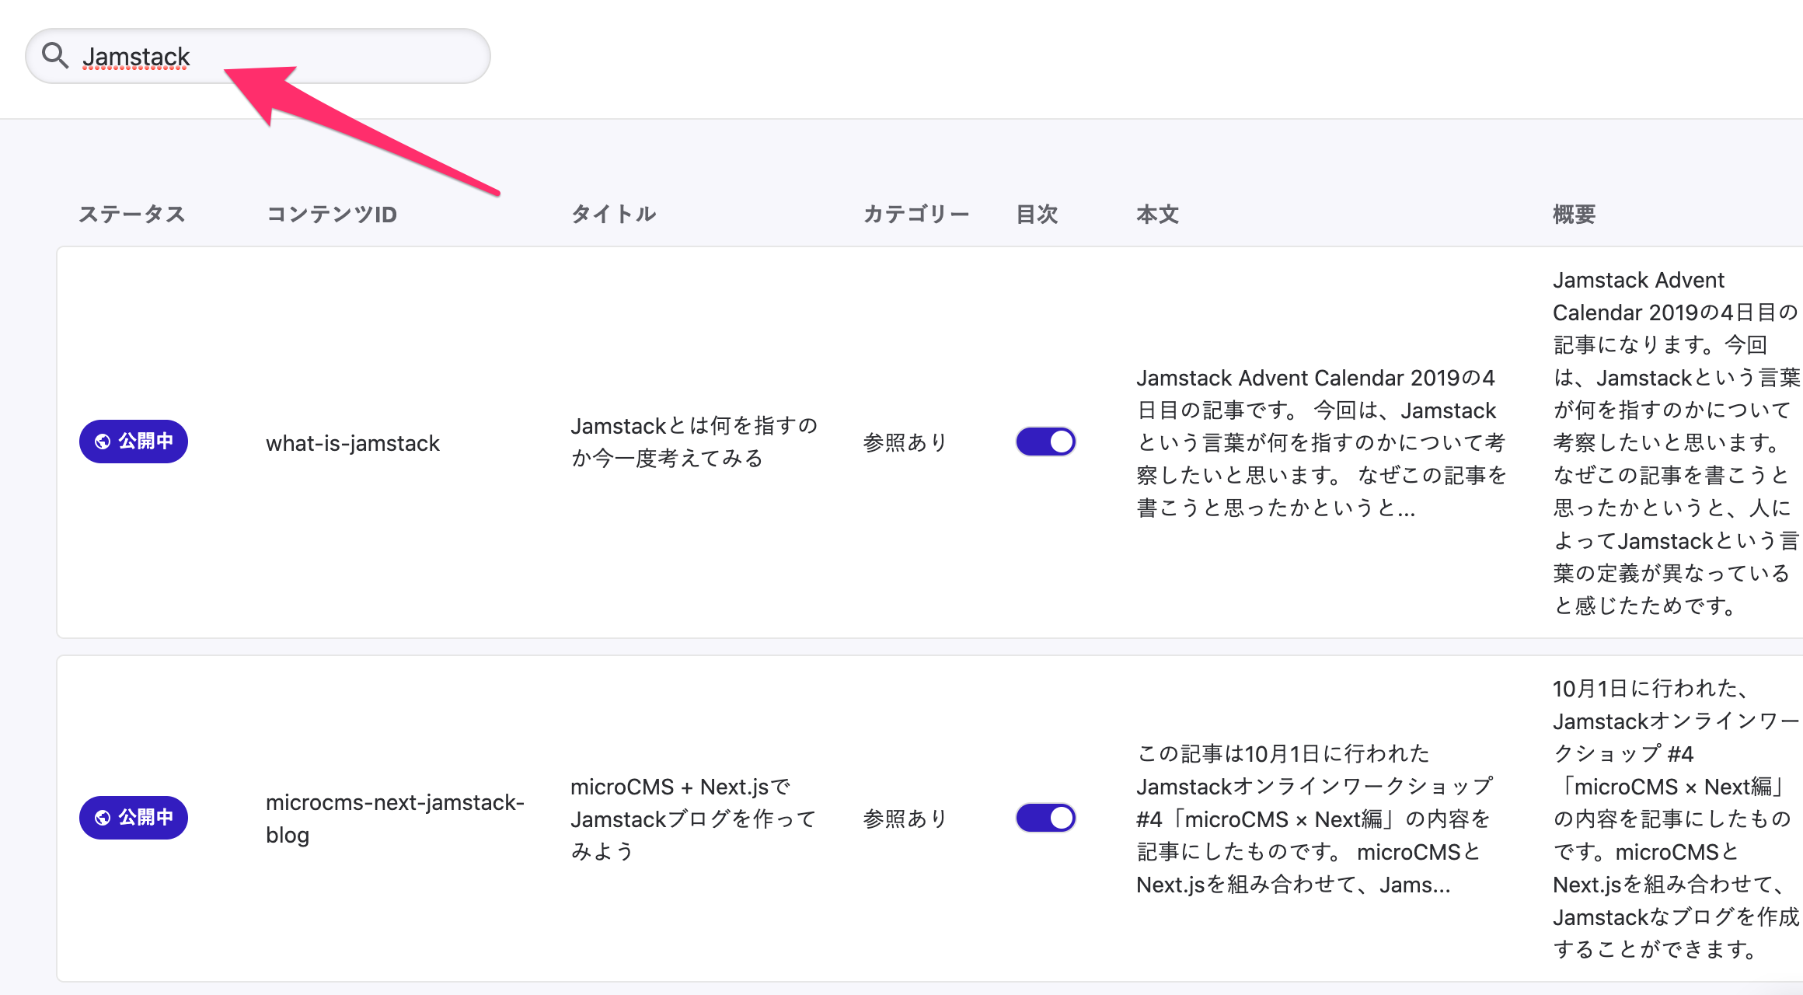This screenshot has width=1803, height=995.
Task: Toggle 目次 switch for microcms-next-jamstack-blog row
Action: 1045,818
